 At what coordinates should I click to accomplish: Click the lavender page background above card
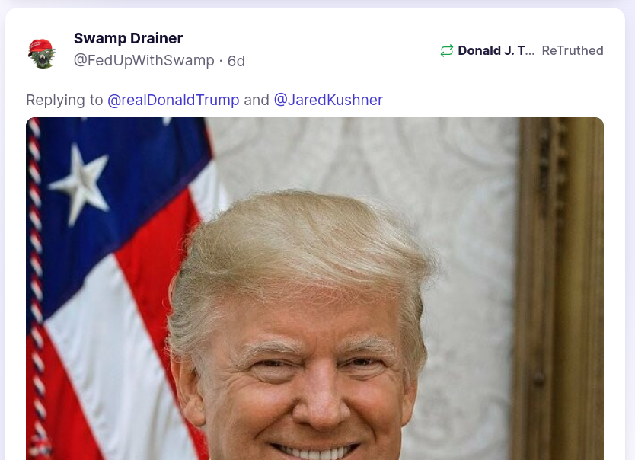317,3
